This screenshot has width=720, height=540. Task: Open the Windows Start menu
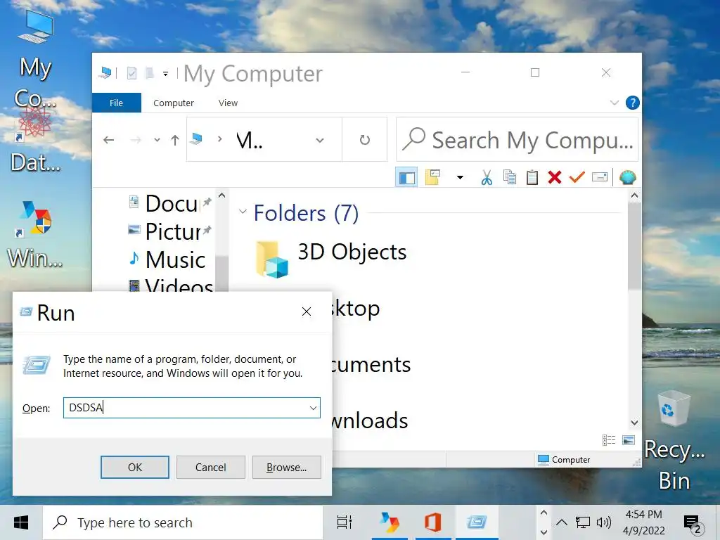[21, 522]
